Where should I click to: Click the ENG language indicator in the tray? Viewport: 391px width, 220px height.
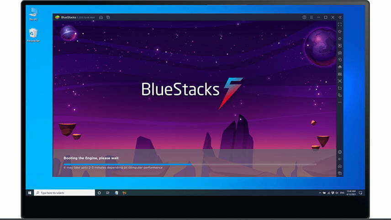[x=342, y=193]
